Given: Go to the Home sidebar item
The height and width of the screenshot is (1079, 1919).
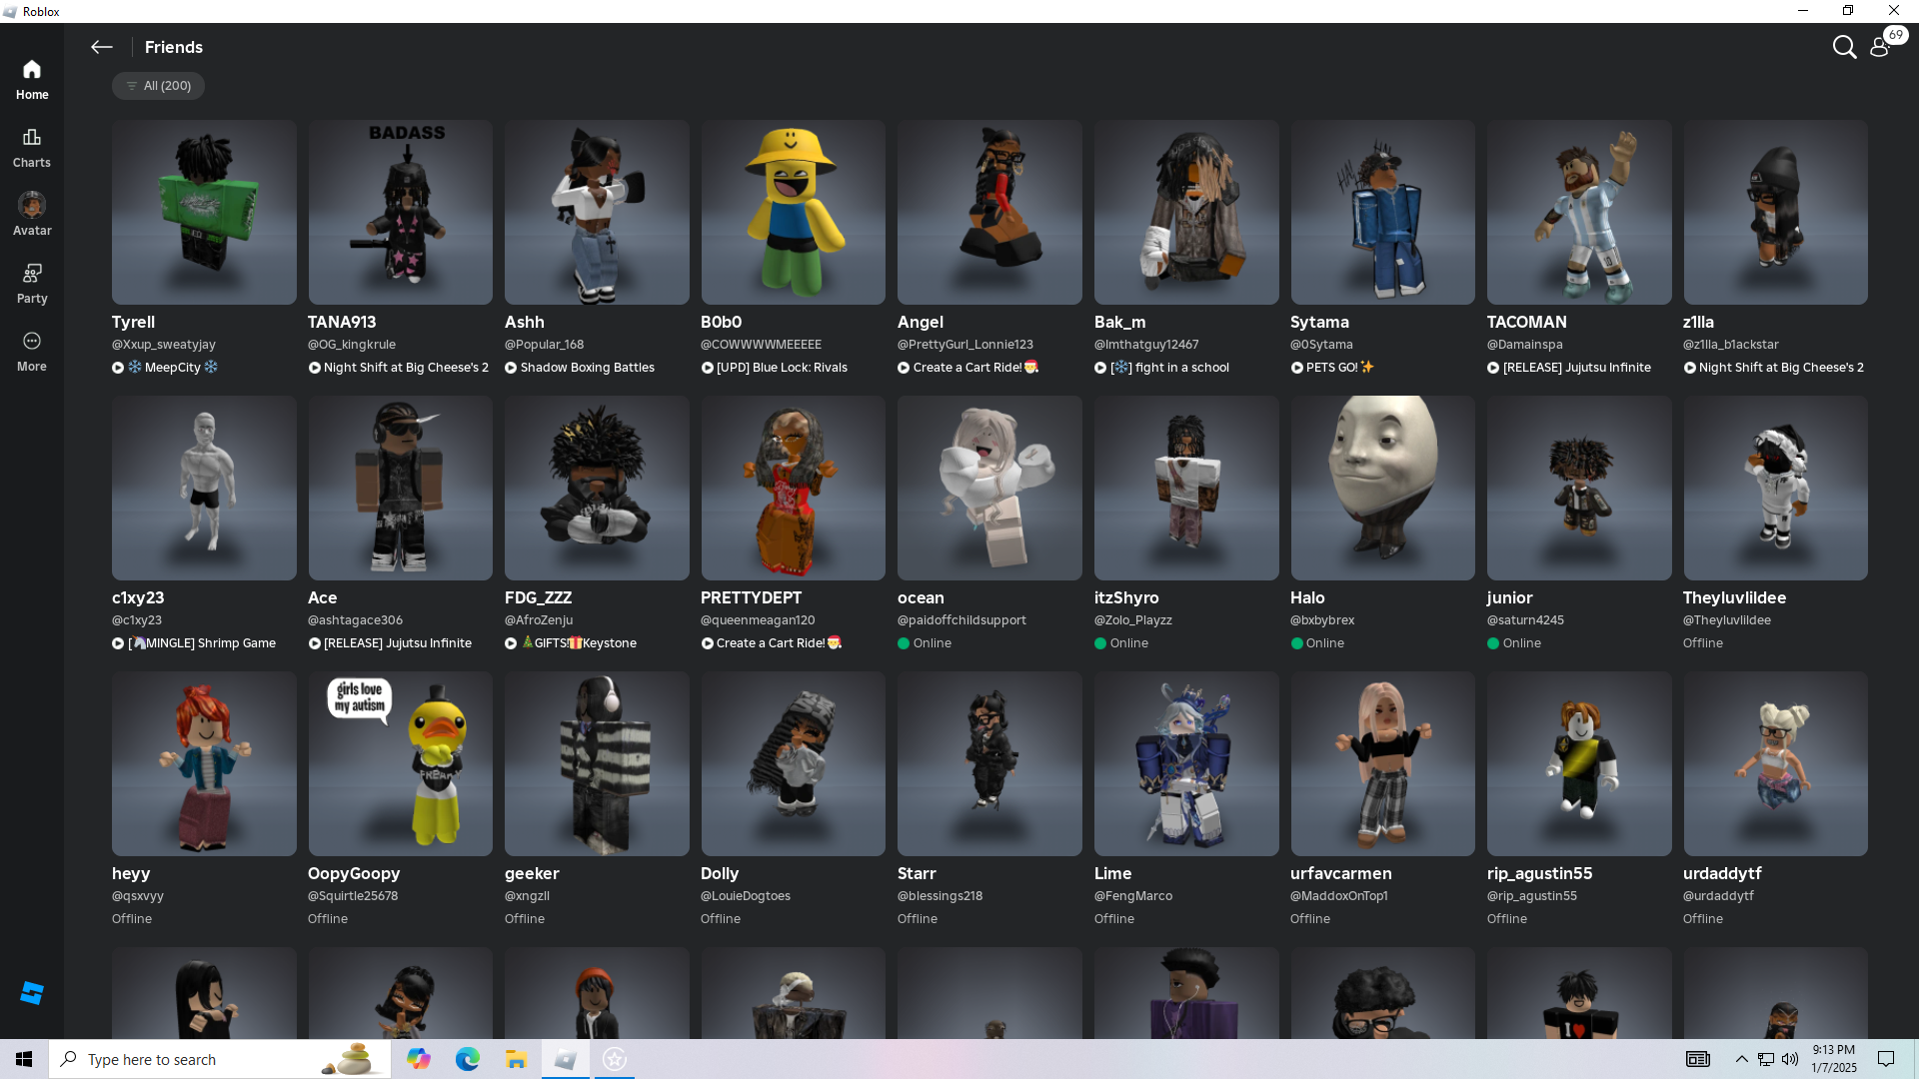Looking at the screenshot, I should tap(32, 80).
